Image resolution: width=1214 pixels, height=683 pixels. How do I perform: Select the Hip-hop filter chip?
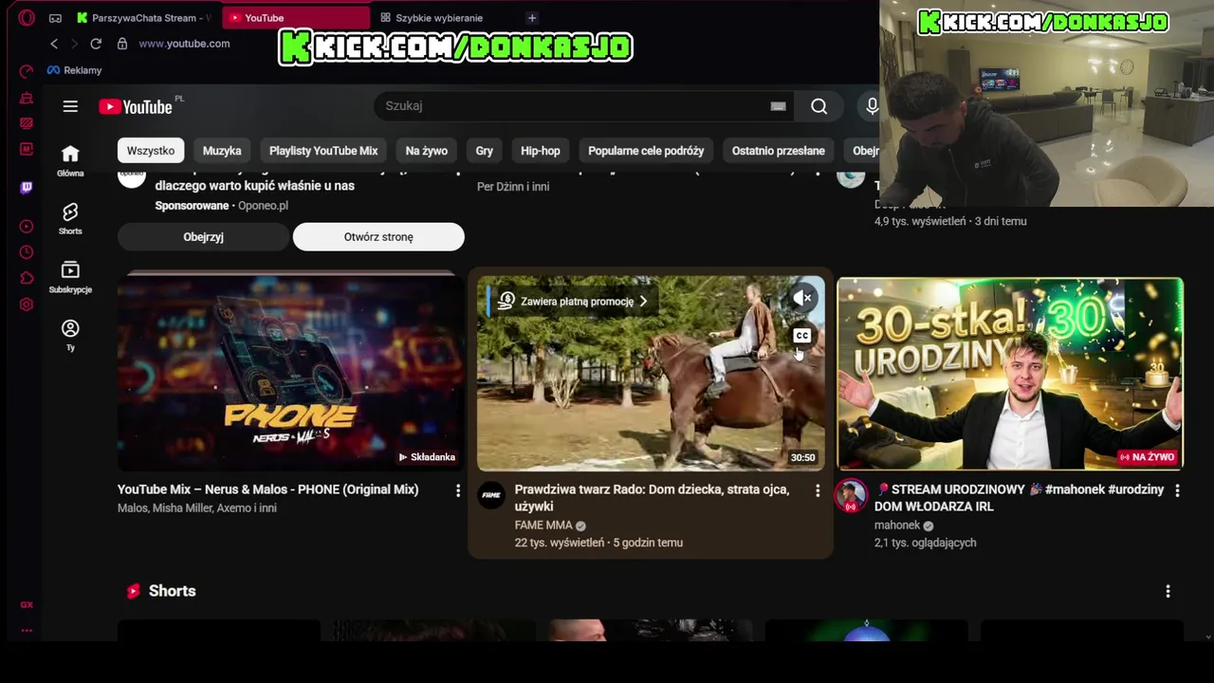point(541,151)
